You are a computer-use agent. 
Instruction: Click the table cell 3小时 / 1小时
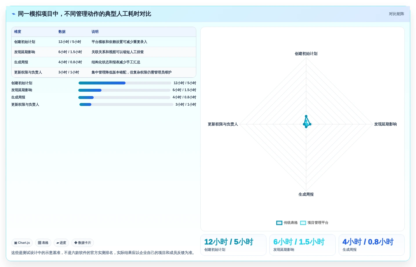(69, 72)
